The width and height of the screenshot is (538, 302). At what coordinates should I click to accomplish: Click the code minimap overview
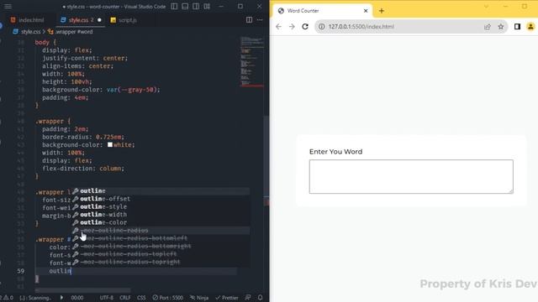pos(252,61)
